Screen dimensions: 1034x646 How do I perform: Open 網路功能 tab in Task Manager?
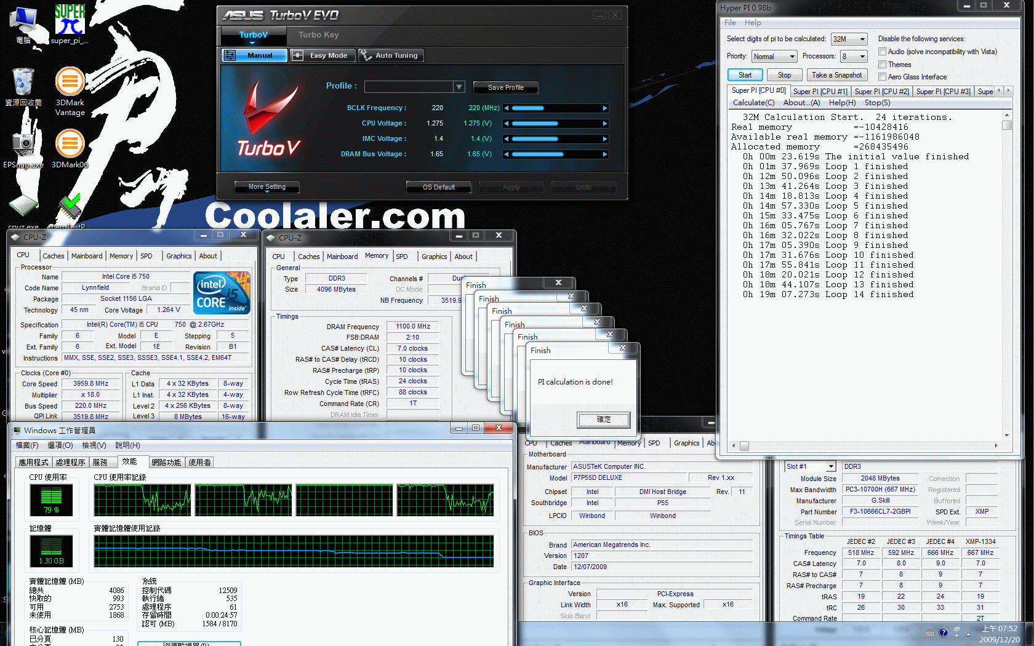pyautogui.click(x=166, y=462)
